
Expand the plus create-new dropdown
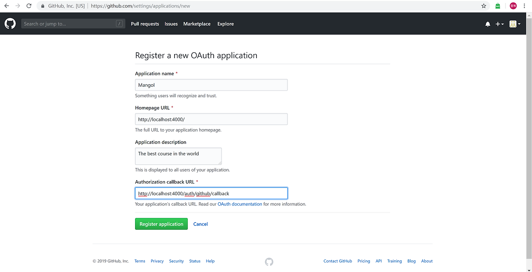point(500,24)
